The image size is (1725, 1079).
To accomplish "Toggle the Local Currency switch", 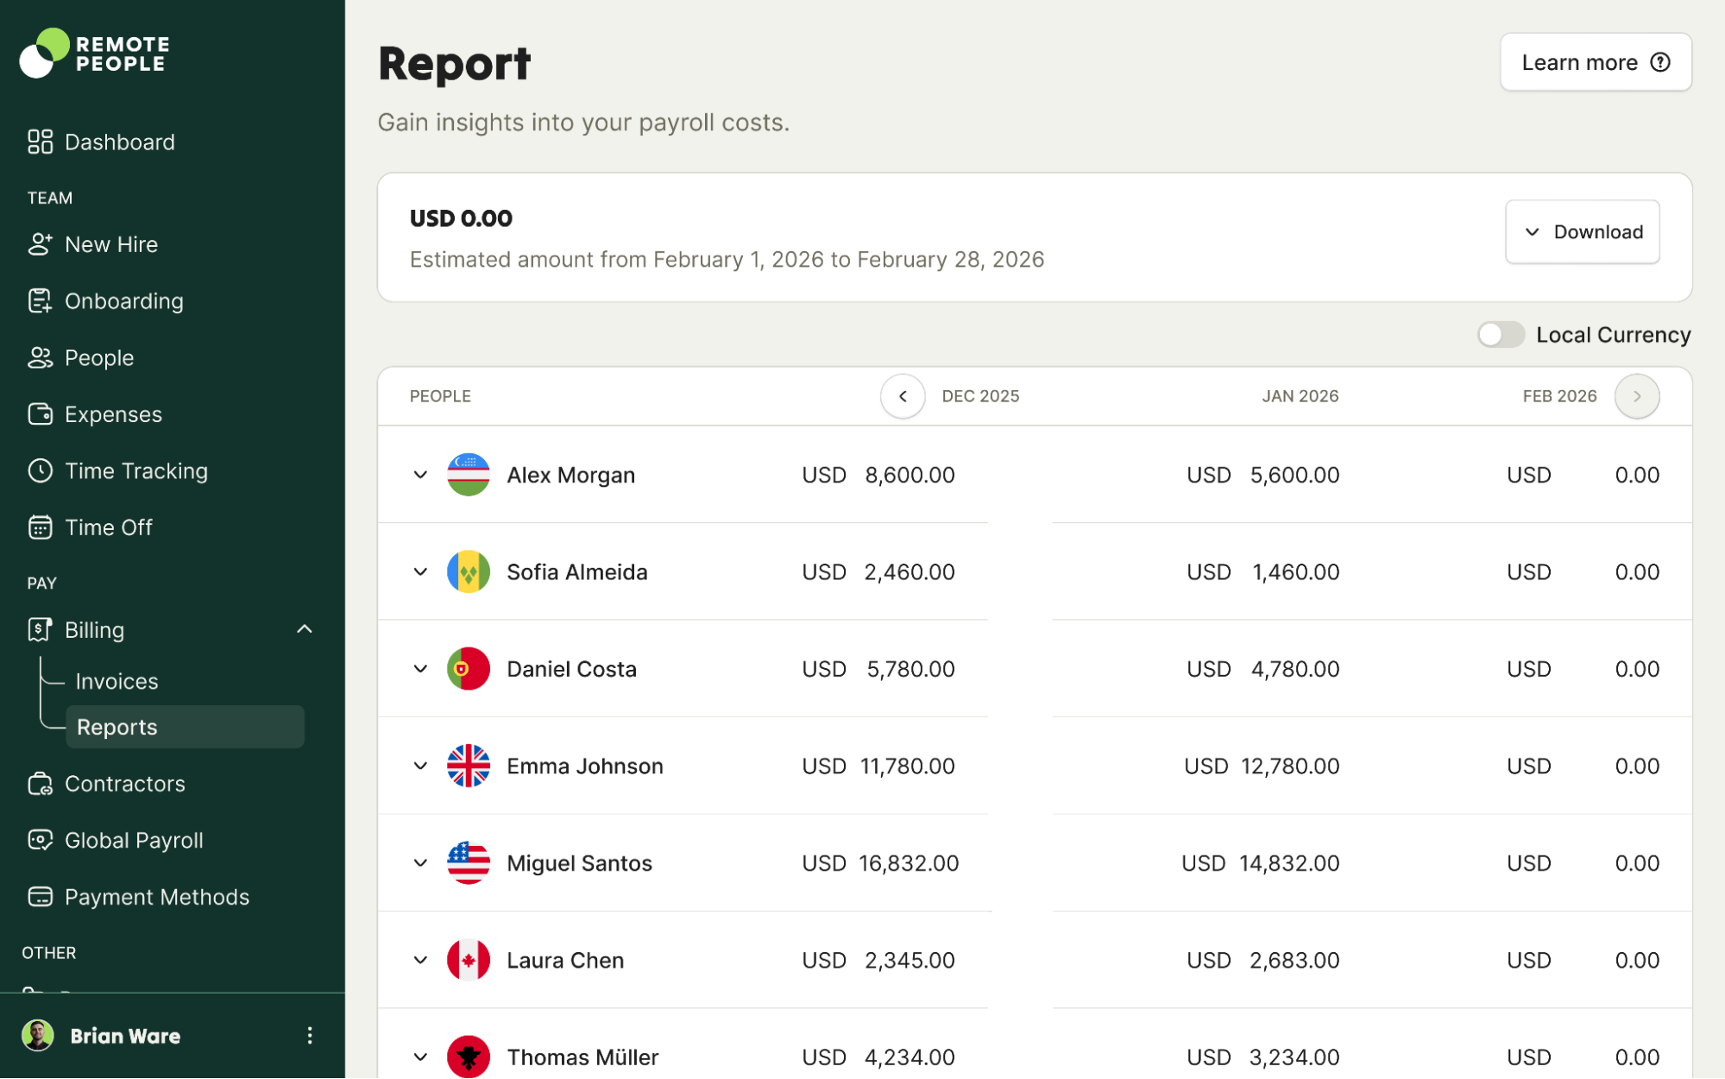I will 1501,334.
